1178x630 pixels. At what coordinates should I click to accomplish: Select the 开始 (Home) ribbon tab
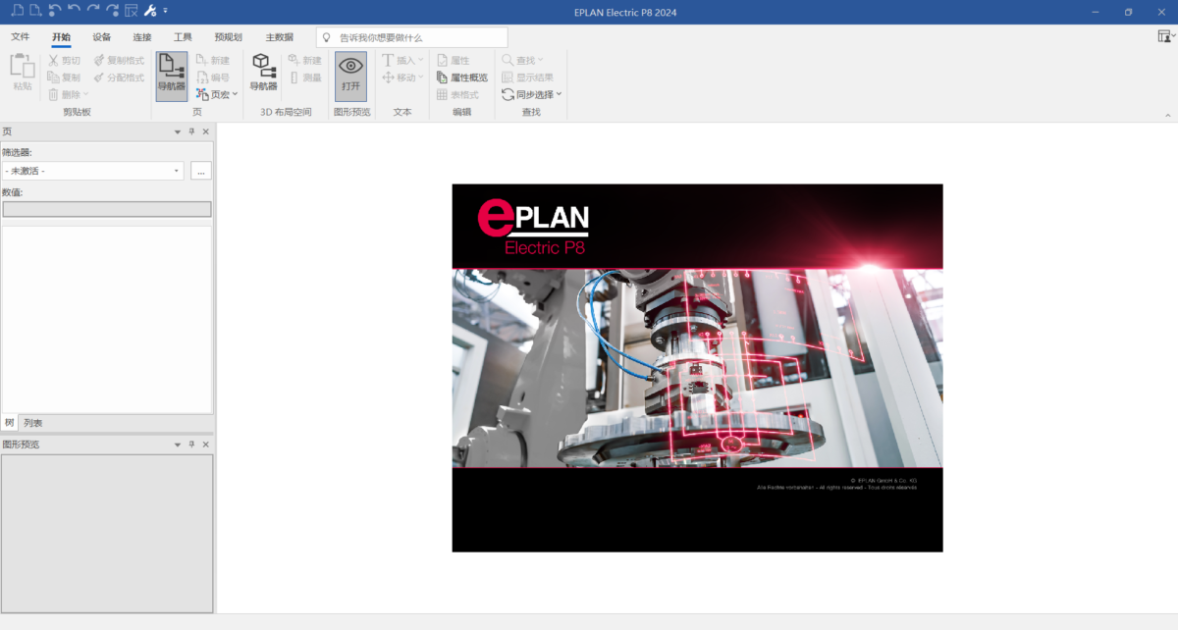coord(61,37)
